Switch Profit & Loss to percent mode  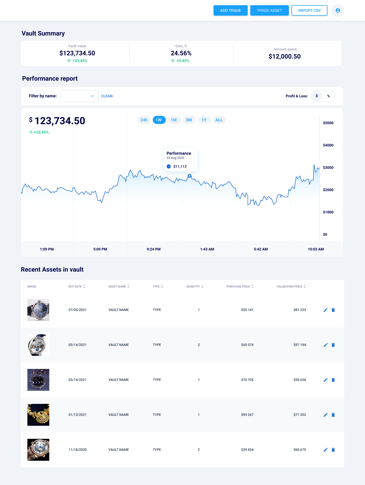[x=328, y=96]
